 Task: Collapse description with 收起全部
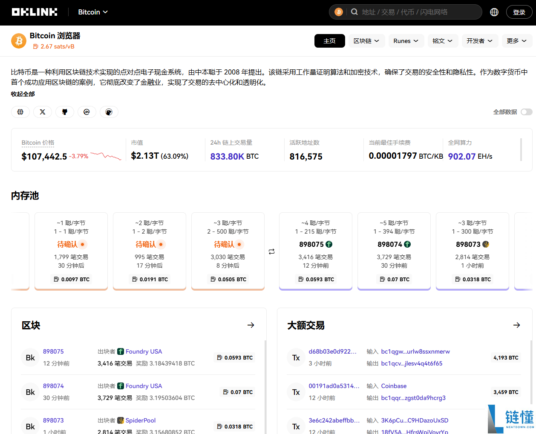pyautogui.click(x=23, y=94)
